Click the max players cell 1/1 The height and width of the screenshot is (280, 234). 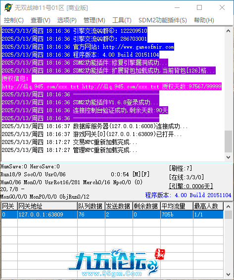pos(208,214)
